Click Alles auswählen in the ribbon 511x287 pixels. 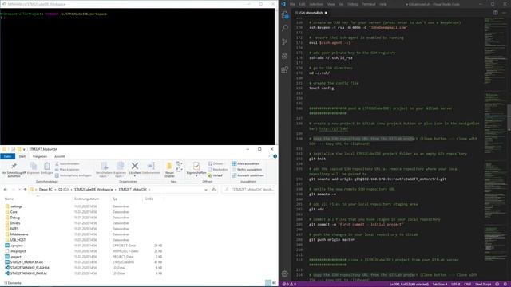246,163
